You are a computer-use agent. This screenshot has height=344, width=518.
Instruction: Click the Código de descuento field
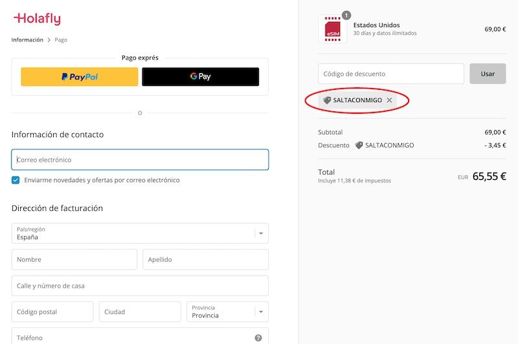click(x=391, y=74)
